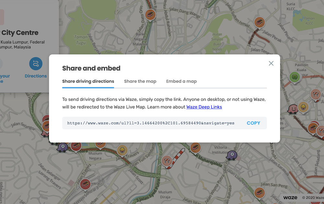Image resolution: width=324 pixels, height=204 pixels.
Task: Click the green chat bubble map pin
Action: click(x=295, y=77)
